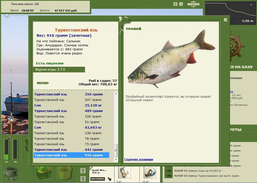257x183 pixels.
Task: Click the Версия игры: 3.7.5 bar
Action: [59, 70]
